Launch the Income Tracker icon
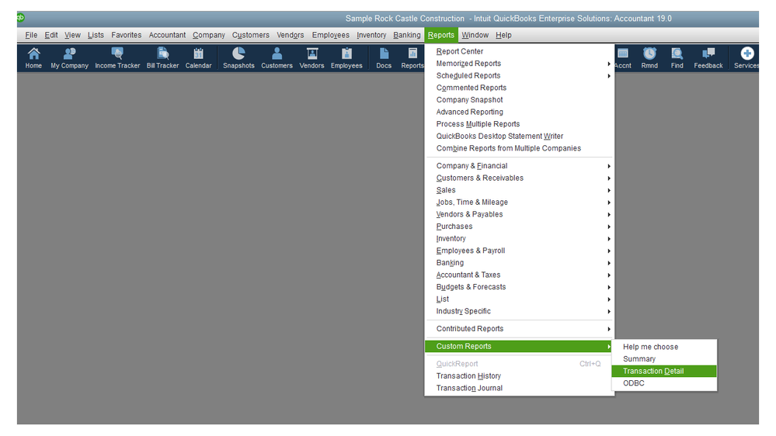This screenshot has height=436, width=776. click(117, 58)
